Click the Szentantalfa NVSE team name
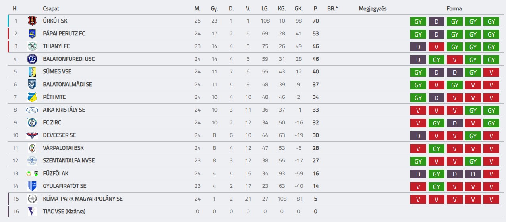Image resolution: width=506 pixels, height=222 pixels. [x=69, y=161]
